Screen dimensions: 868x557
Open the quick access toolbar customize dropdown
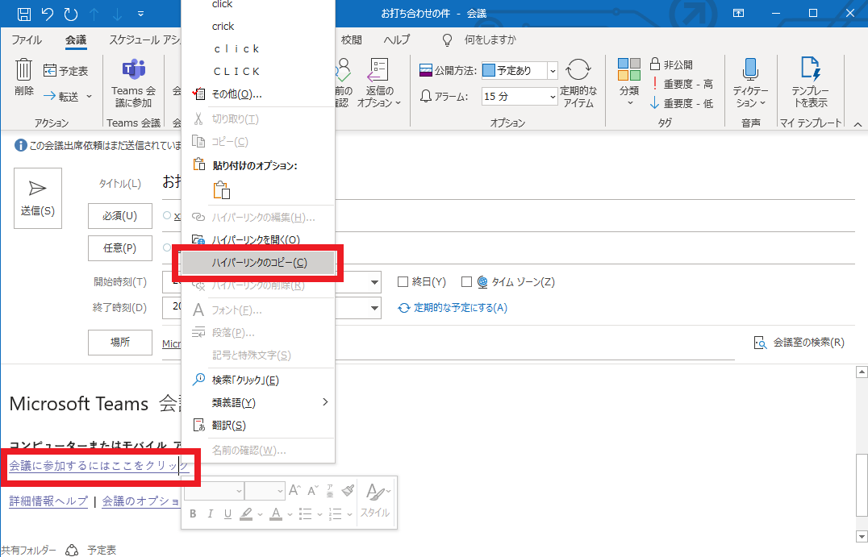click(140, 14)
